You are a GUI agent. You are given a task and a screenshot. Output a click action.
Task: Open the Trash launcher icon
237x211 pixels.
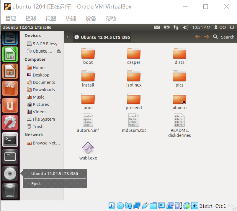click(x=10, y=191)
